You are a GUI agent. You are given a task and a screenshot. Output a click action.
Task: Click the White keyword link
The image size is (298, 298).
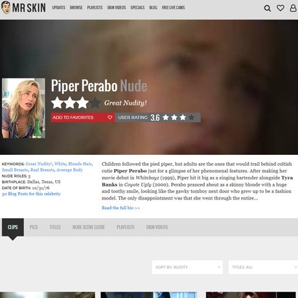click(60, 164)
